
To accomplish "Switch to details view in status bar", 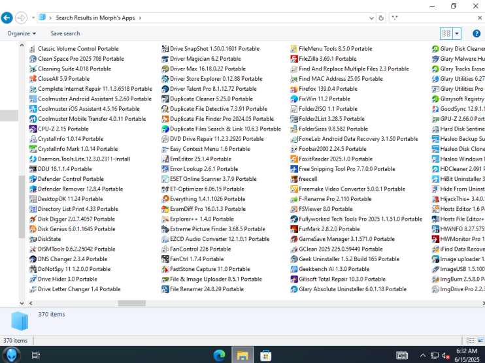I will [471, 340].
